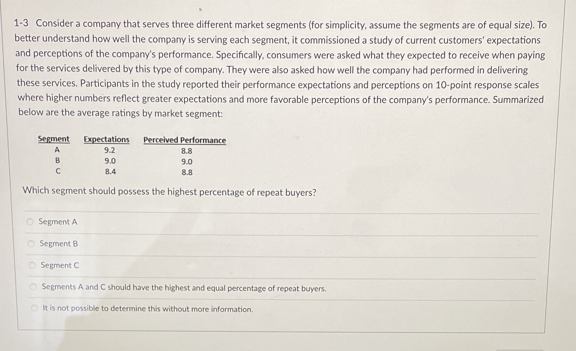Click the 8.8 performance value for Segment A

coord(187,151)
